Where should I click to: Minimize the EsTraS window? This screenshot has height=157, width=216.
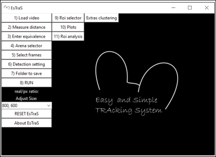pos(173,8)
